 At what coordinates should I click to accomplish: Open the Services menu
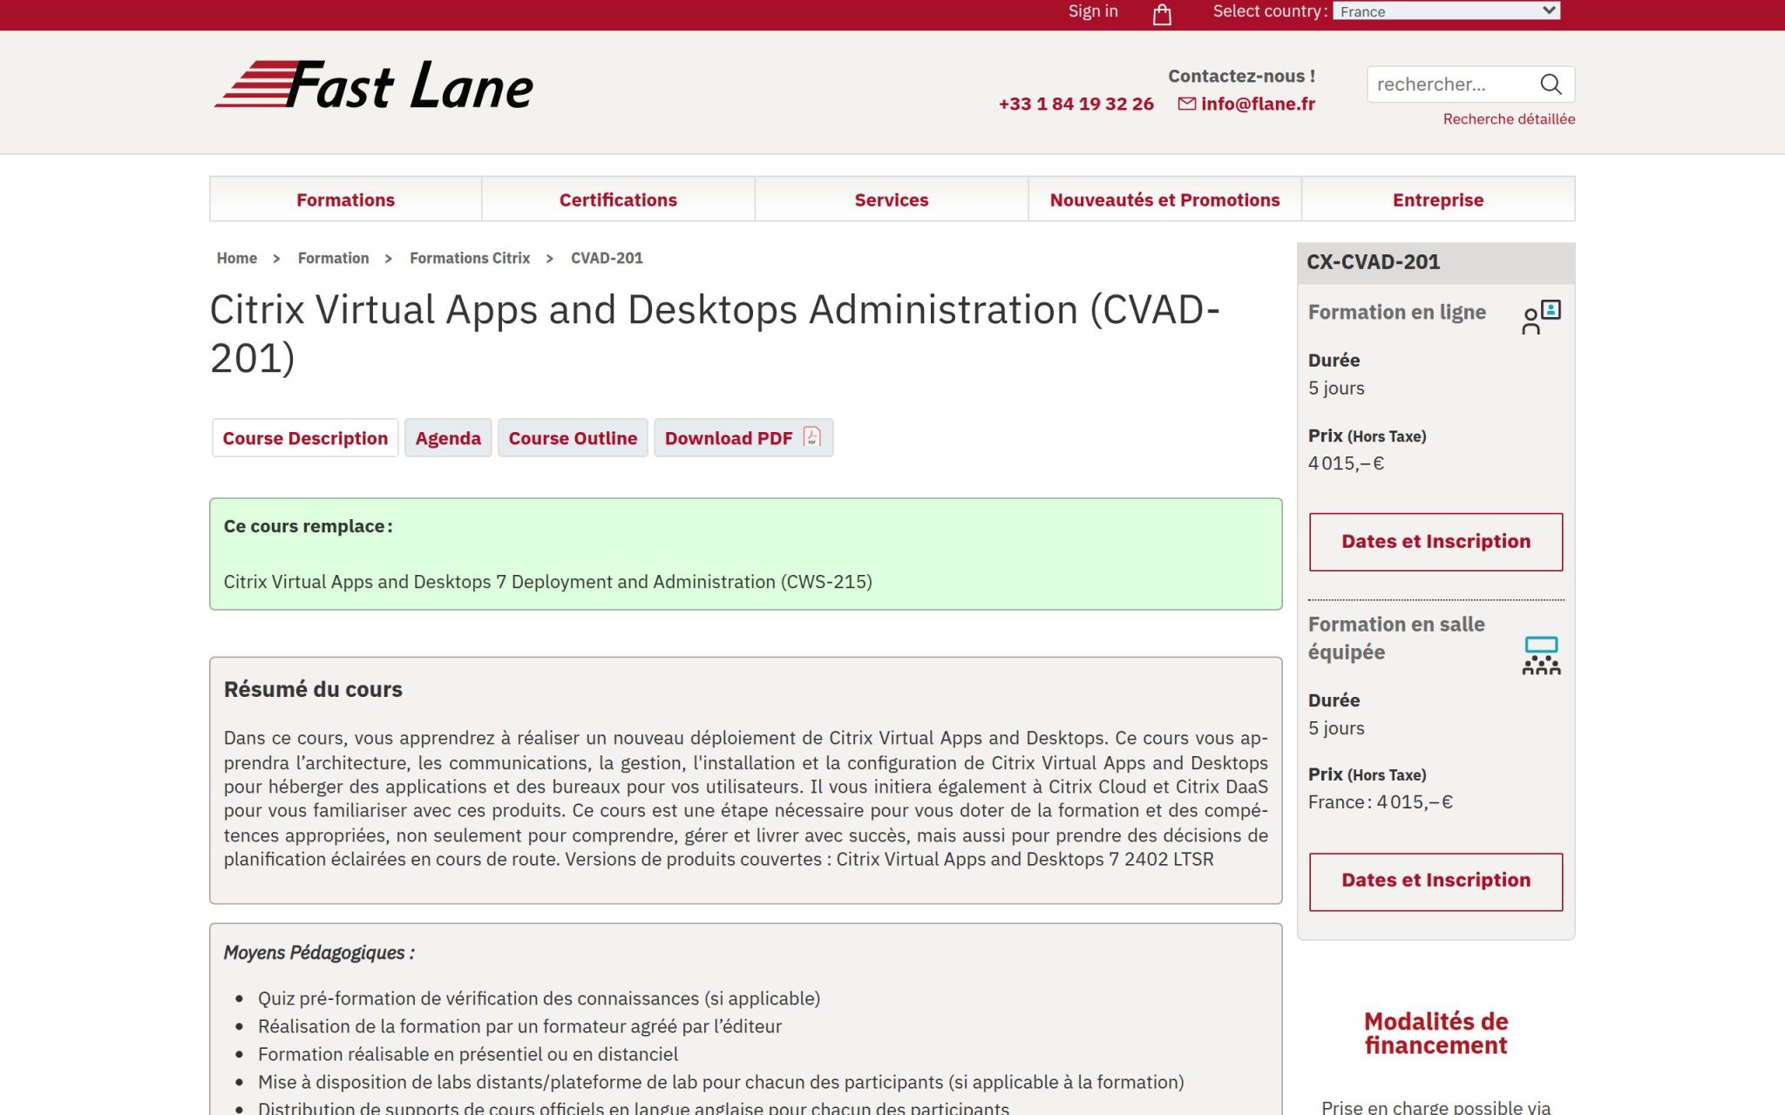click(891, 199)
